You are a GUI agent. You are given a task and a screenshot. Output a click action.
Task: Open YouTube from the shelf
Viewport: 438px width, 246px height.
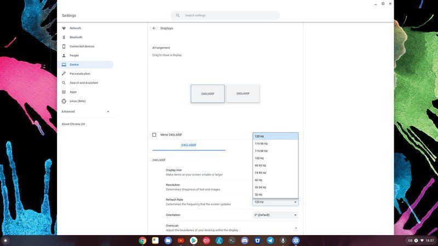181,241
